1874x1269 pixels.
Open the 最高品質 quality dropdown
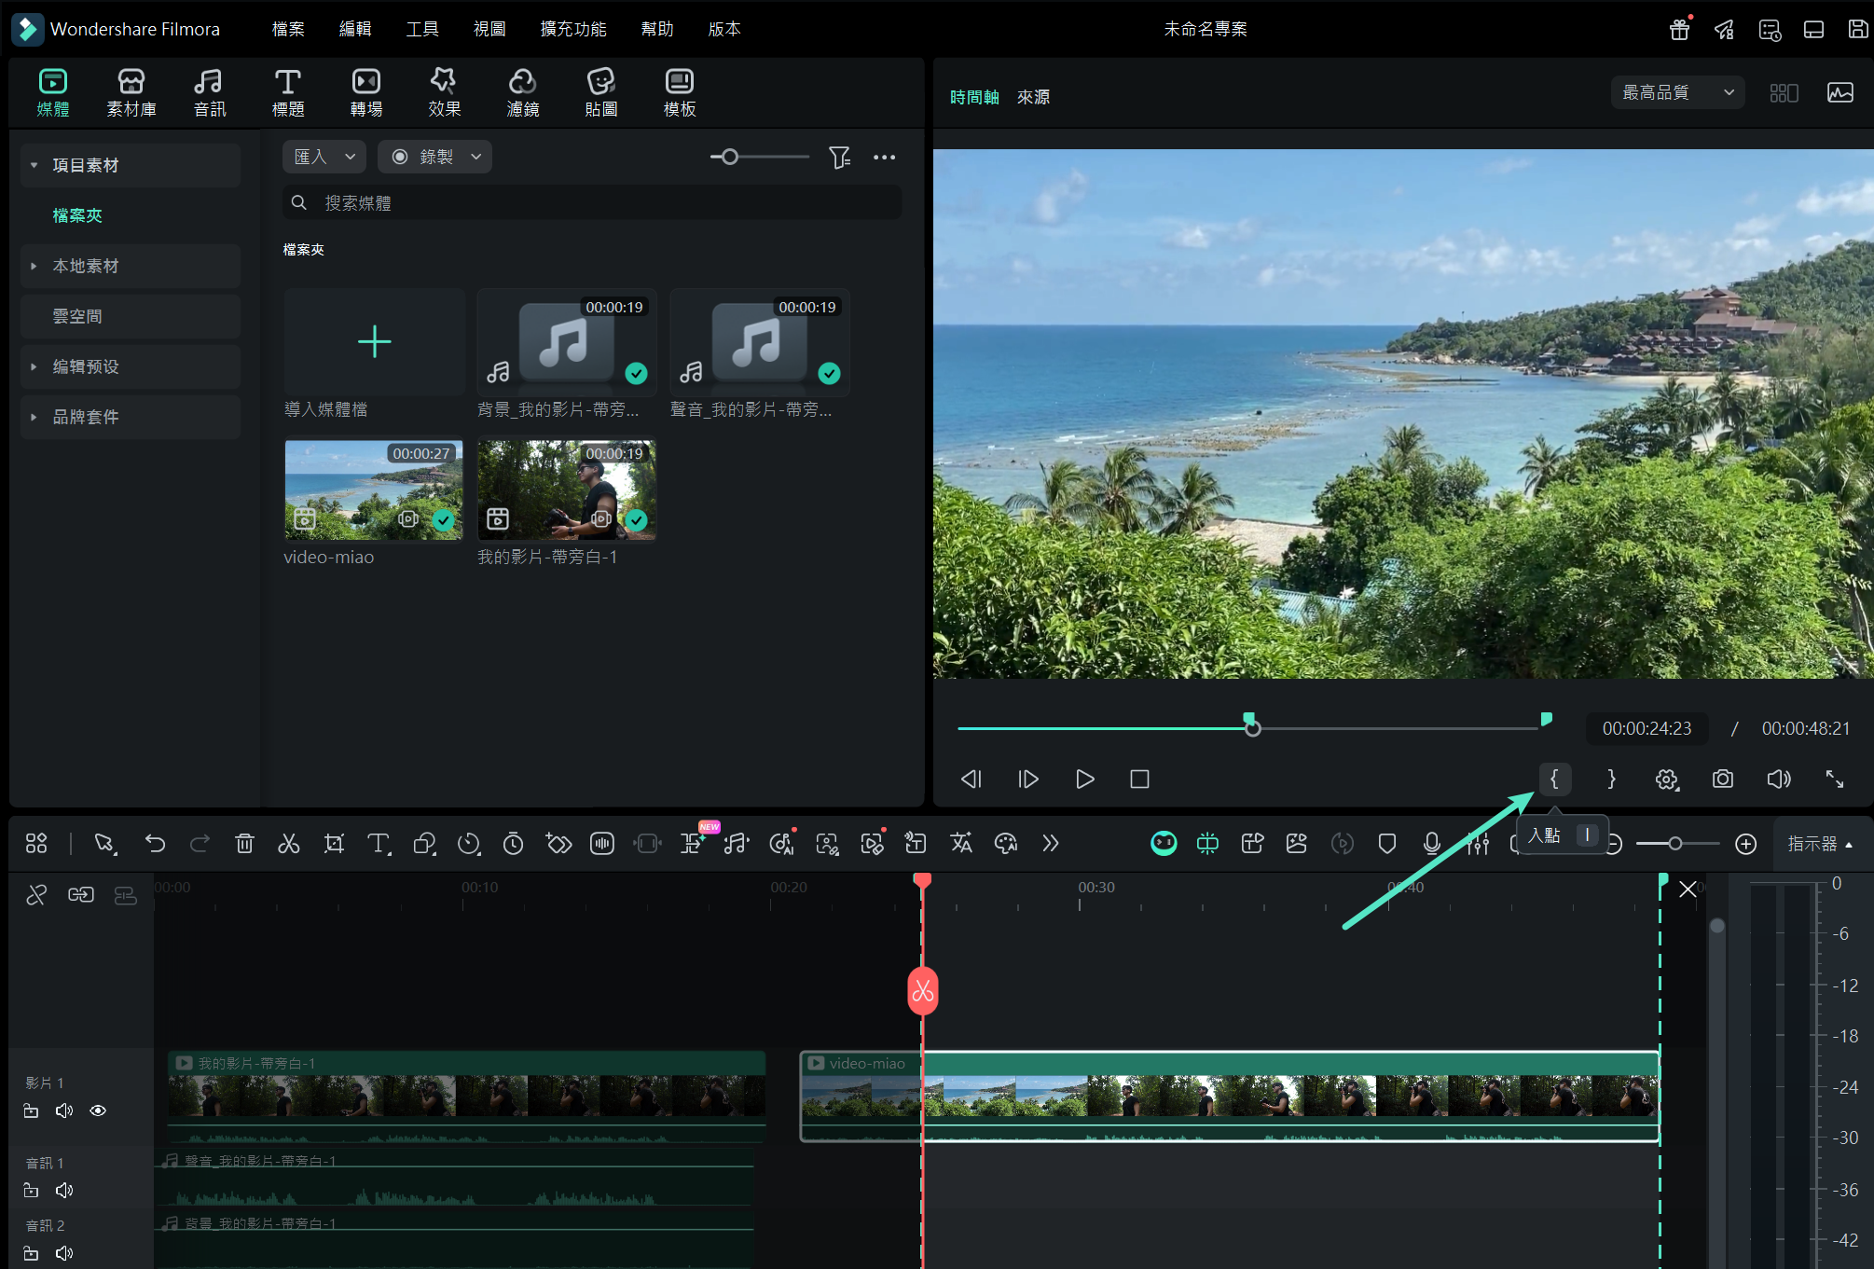[1677, 92]
